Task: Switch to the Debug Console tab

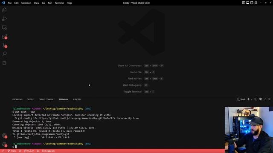Action: (46, 99)
